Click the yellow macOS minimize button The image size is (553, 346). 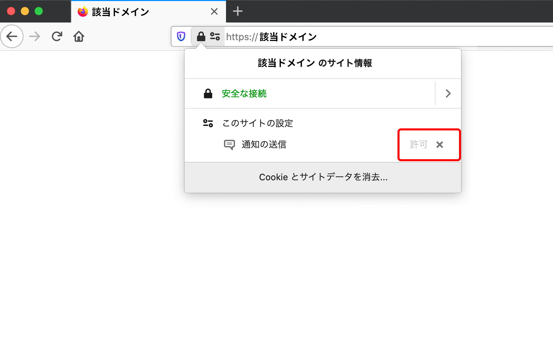coord(25,11)
